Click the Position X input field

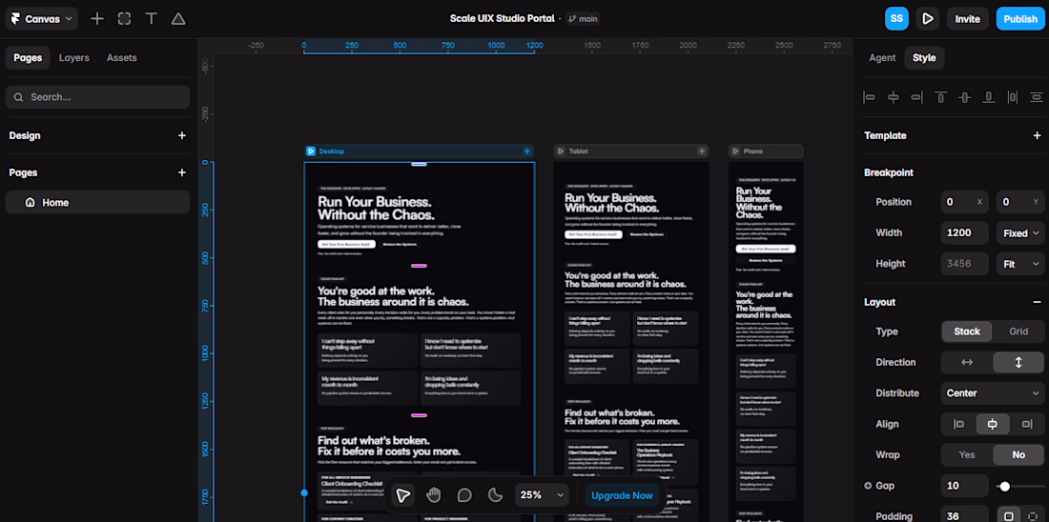[965, 202]
